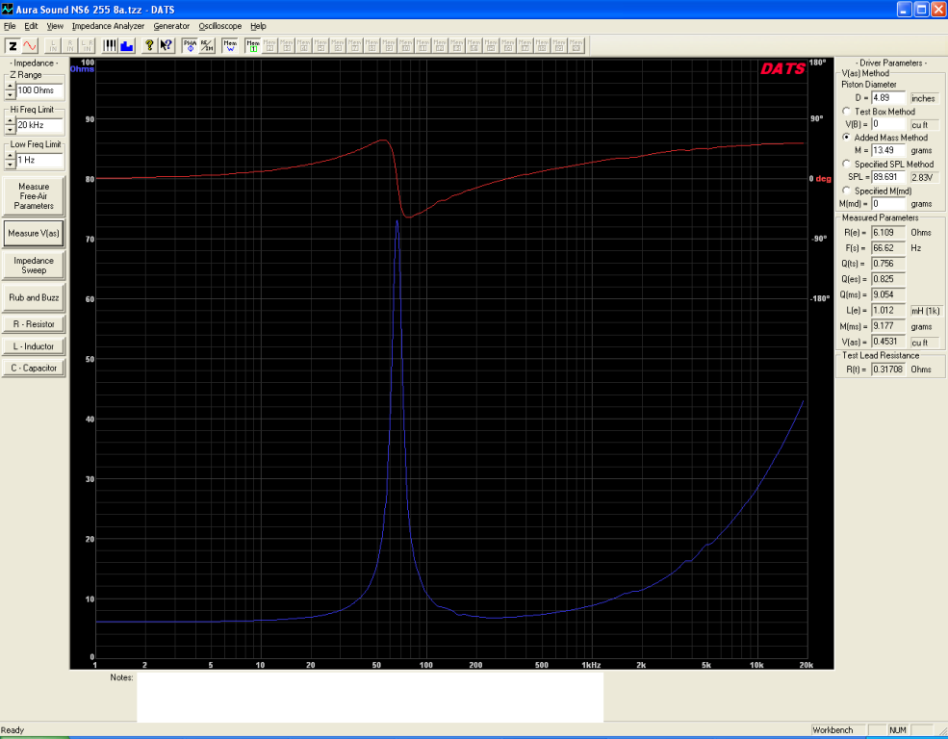Raise Hi Freq Limit with the up arrow

point(10,121)
